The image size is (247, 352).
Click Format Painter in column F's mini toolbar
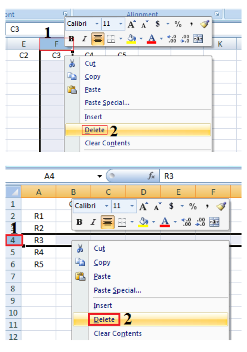pos(205,24)
